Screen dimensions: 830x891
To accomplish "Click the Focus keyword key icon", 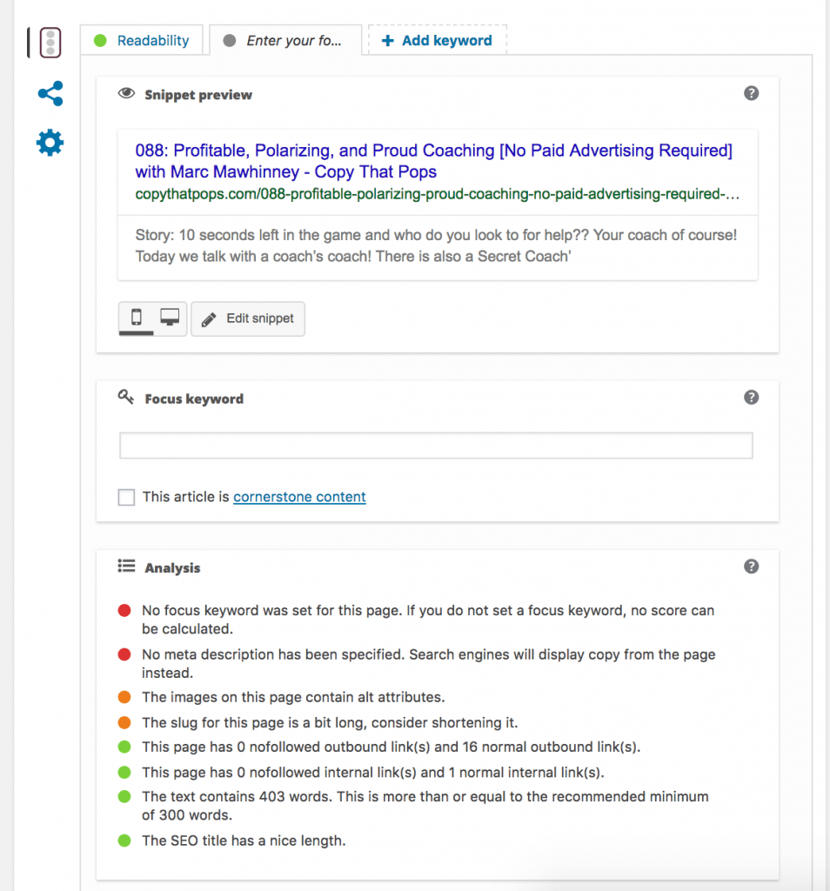I will click(127, 398).
